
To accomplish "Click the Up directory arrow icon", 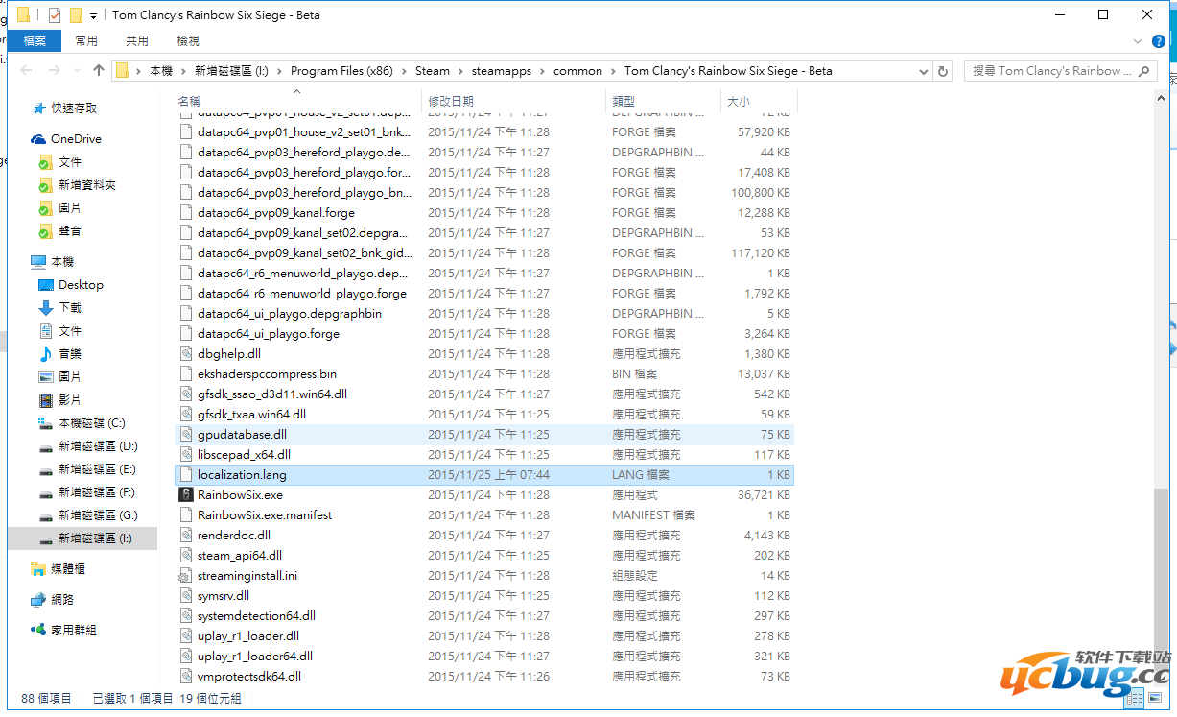I will point(98,71).
